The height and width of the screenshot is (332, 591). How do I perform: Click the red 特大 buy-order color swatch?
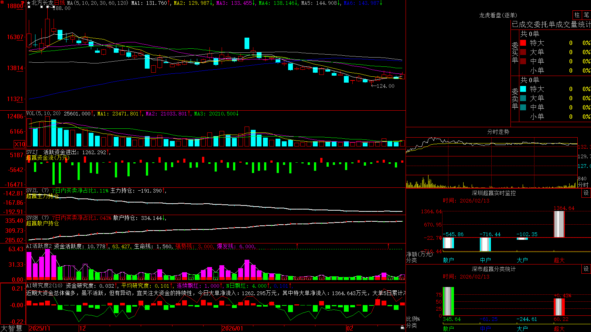pyautogui.click(x=523, y=43)
